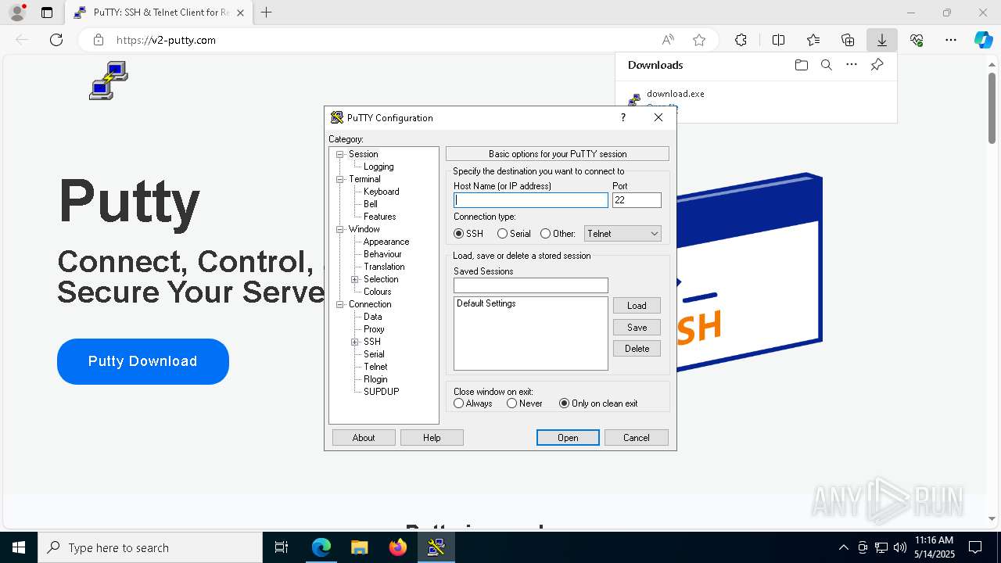Pin the Downloads panel
The width and height of the screenshot is (1001, 563).
coord(877,65)
